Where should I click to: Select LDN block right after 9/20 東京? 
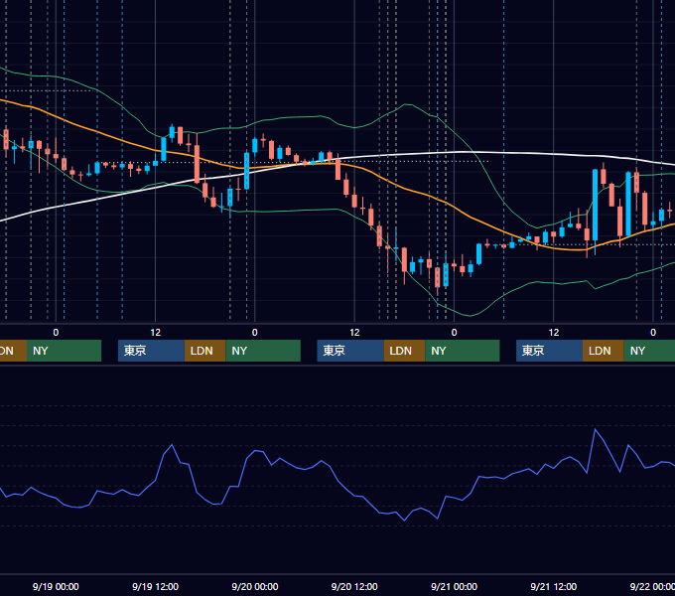[x=404, y=351]
